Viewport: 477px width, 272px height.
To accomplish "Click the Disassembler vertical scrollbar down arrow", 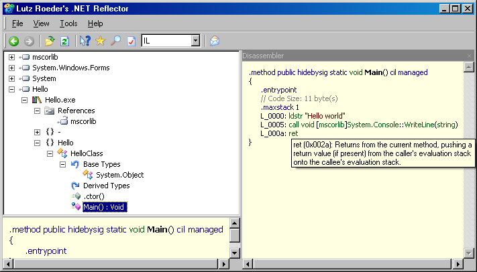I will (x=468, y=251).
